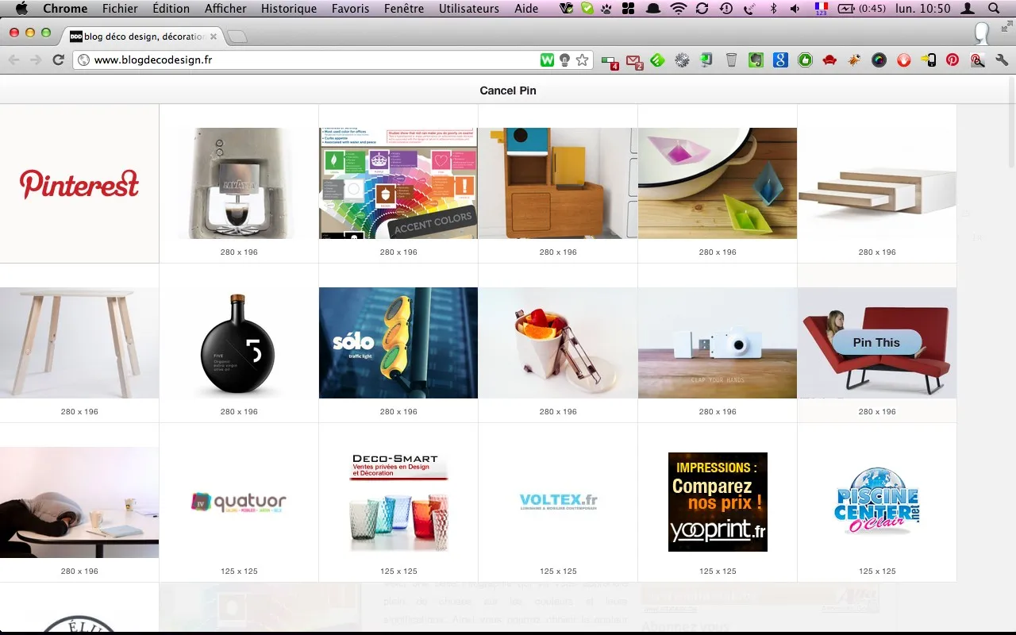Select the Accent Colors infographic thumbnail
The width and height of the screenshot is (1016, 635).
[x=398, y=183]
